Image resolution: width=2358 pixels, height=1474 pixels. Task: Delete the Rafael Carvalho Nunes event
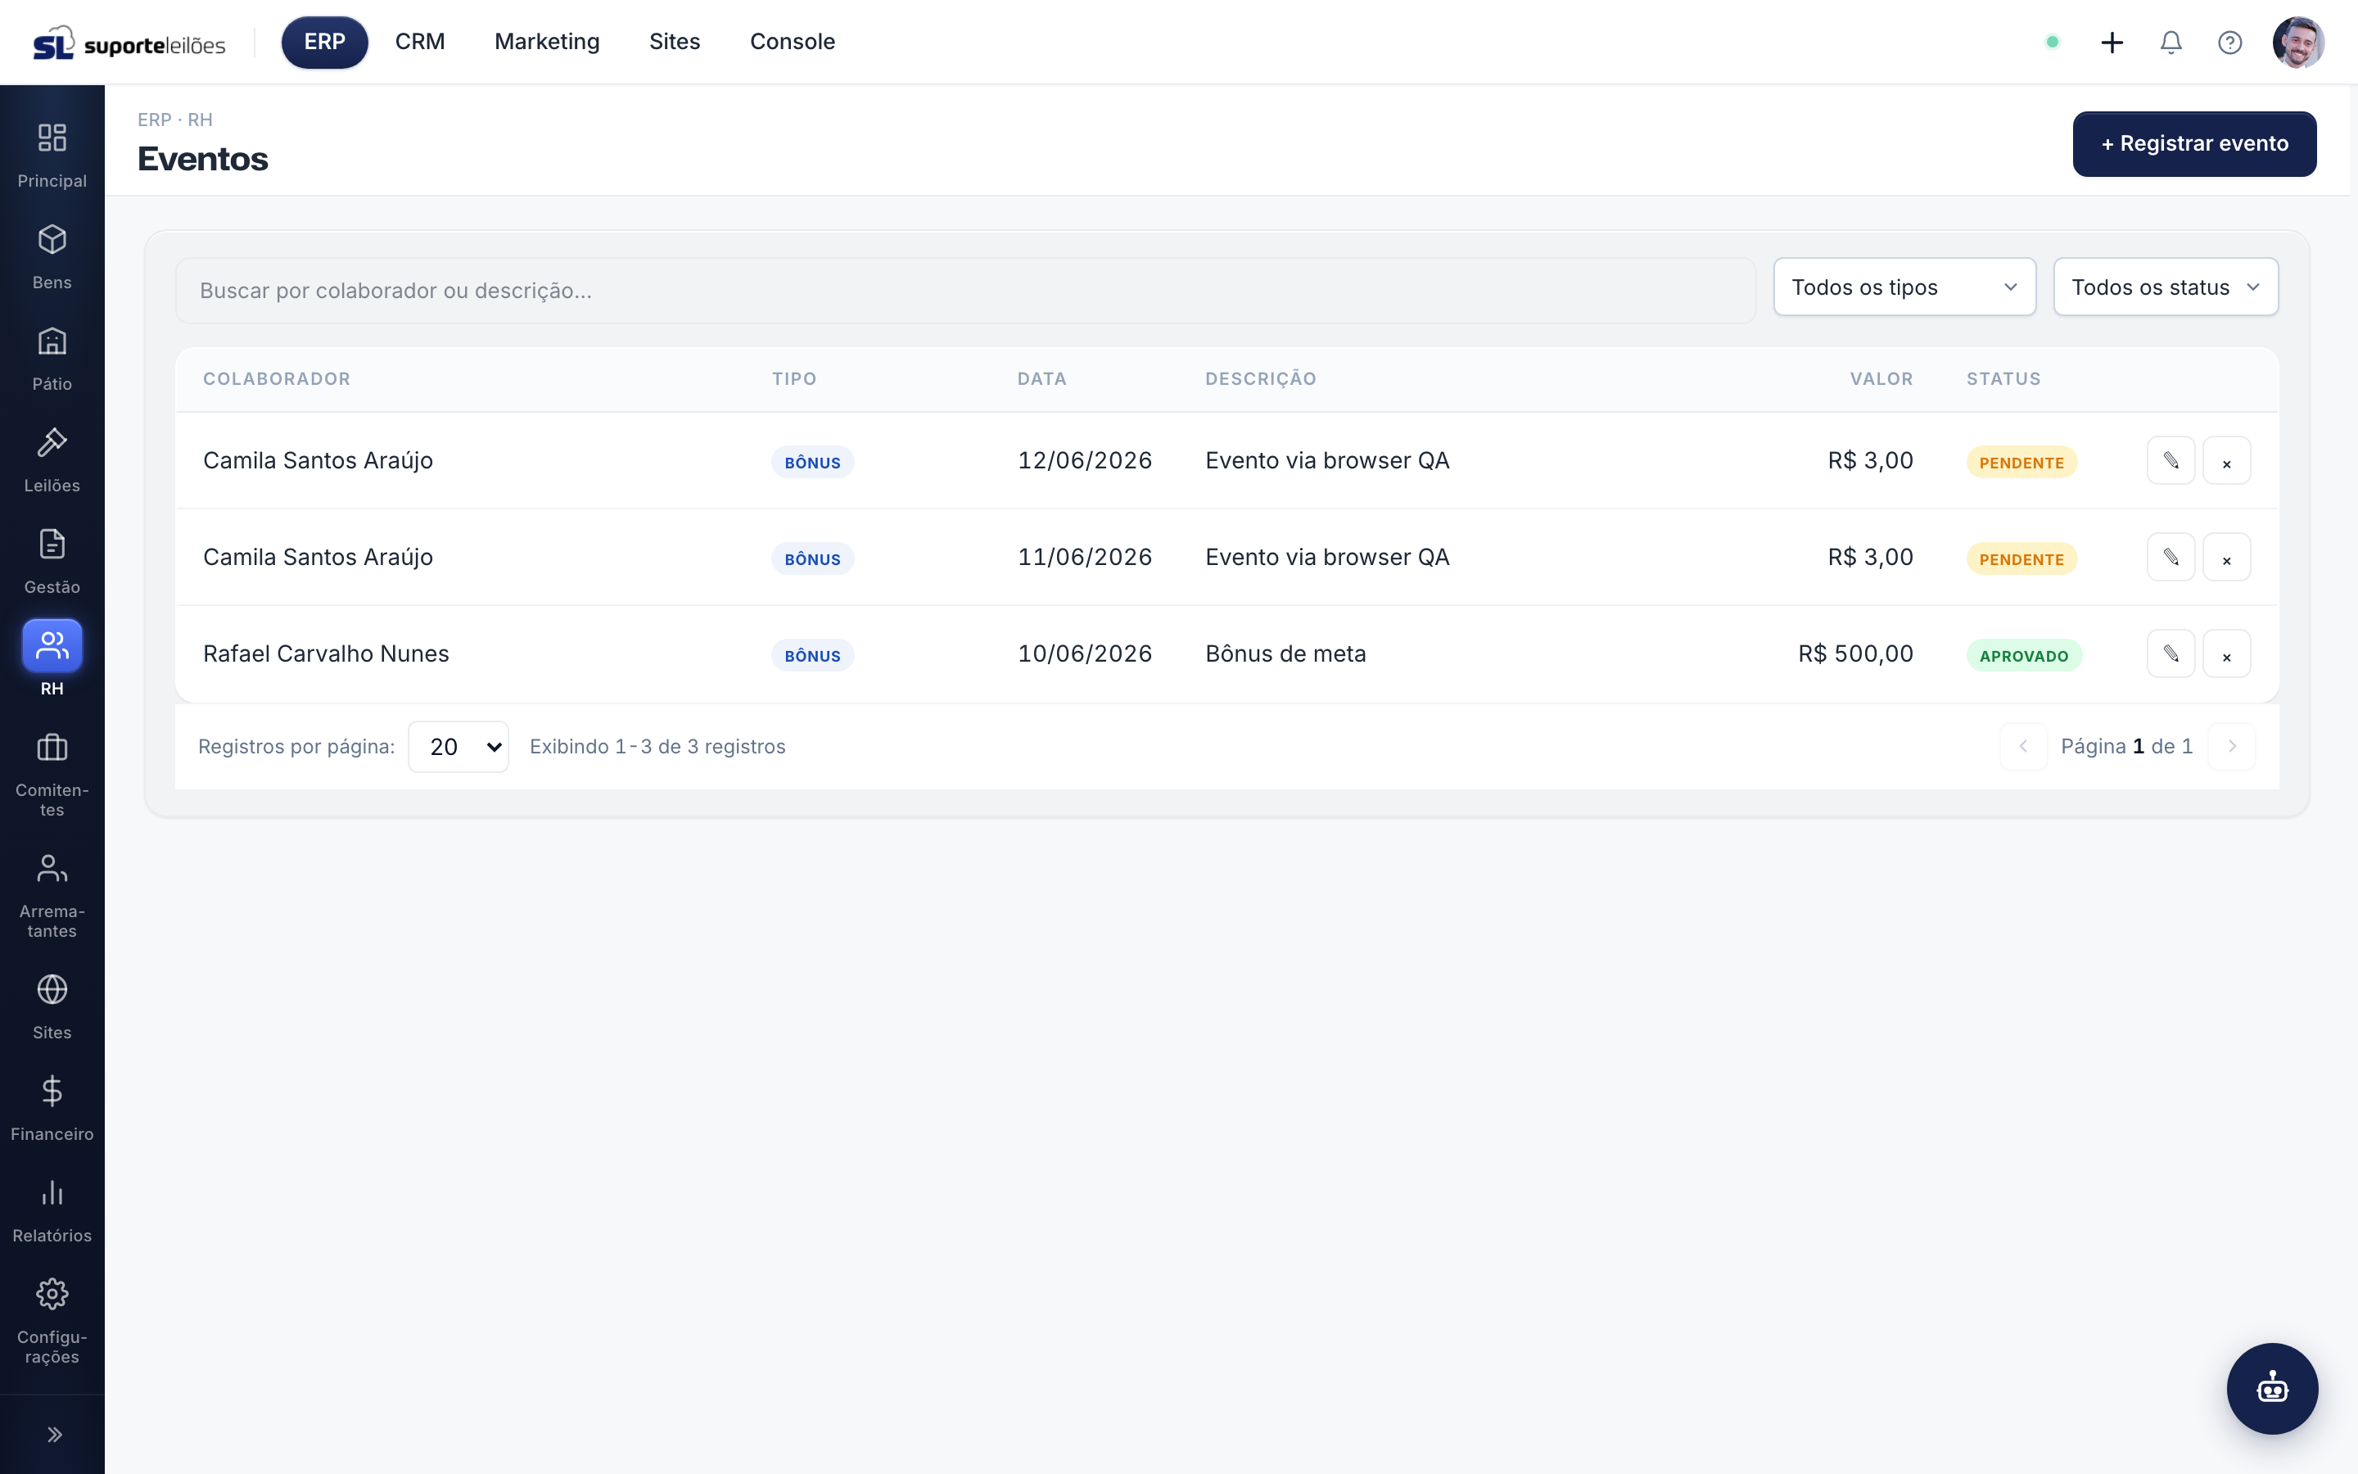2225,653
